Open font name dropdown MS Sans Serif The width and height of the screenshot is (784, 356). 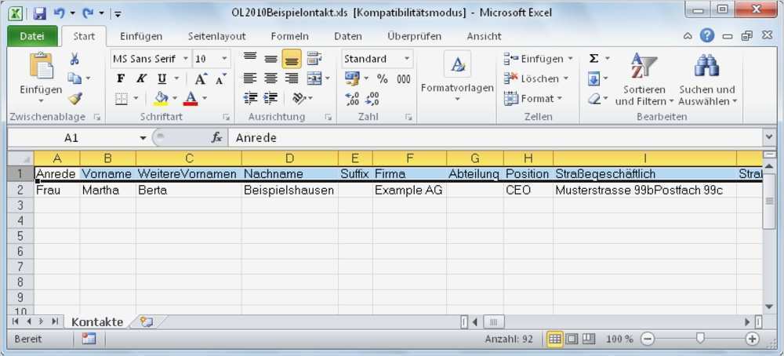(186, 59)
